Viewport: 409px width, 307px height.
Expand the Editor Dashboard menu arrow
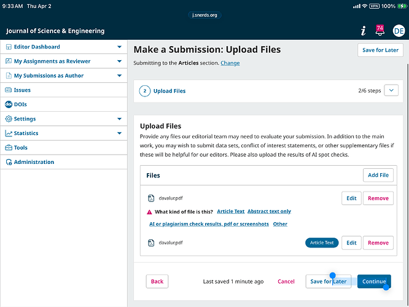(119, 47)
